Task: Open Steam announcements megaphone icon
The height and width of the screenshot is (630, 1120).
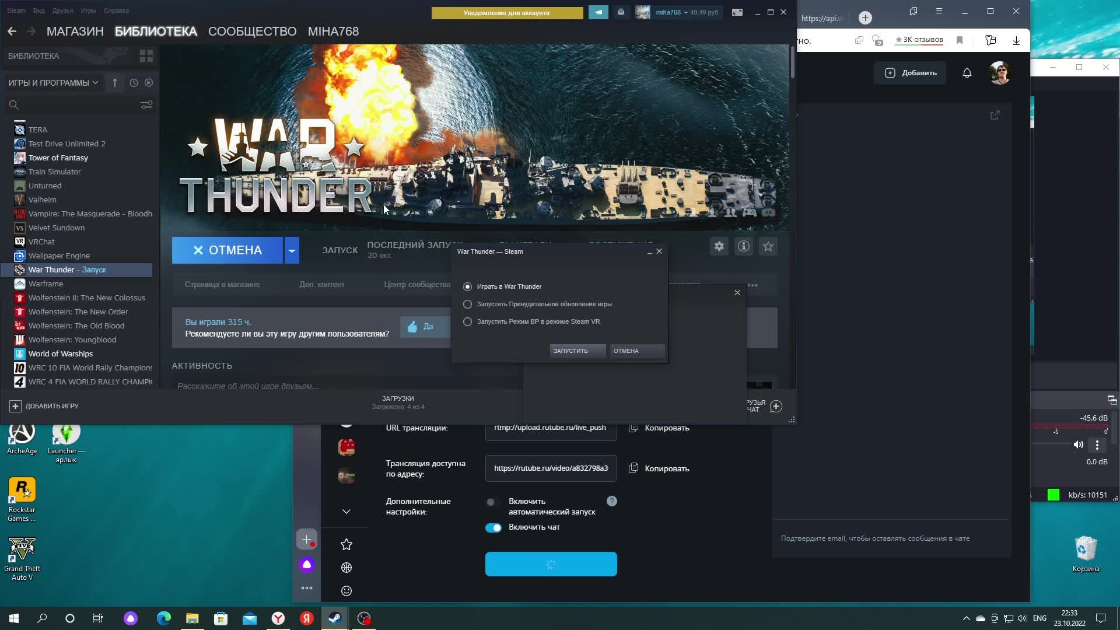Action: (x=598, y=12)
